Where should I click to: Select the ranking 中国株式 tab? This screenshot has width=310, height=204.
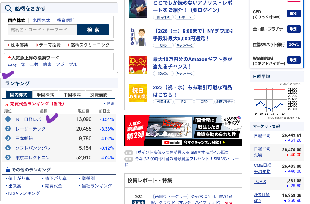point(72,95)
